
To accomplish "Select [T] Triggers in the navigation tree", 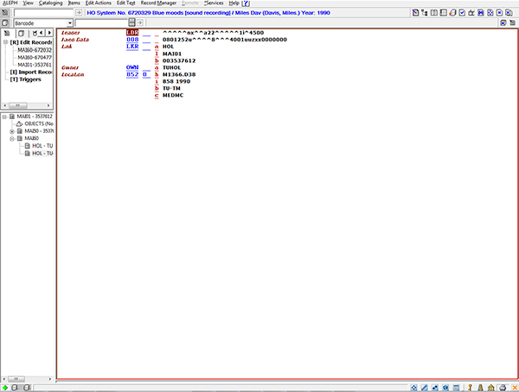I will click(x=28, y=79).
